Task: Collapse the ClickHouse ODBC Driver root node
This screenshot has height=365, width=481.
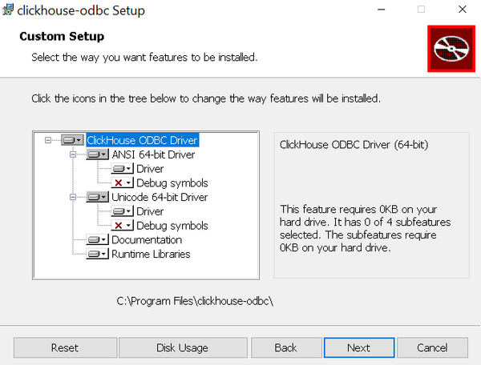Action: (x=47, y=140)
